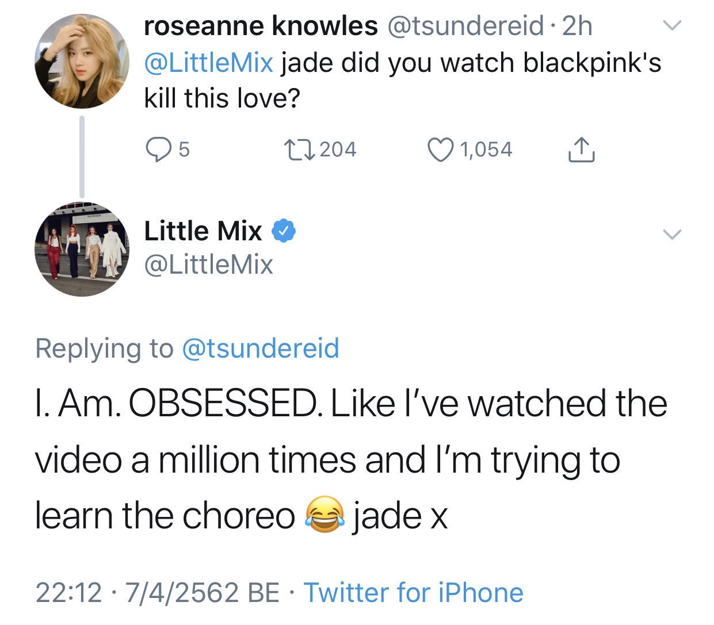Image resolution: width=714 pixels, height=625 pixels.
Task: Tap the 22:12 7/4/2562 BE timestamp
Action: tap(158, 593)
